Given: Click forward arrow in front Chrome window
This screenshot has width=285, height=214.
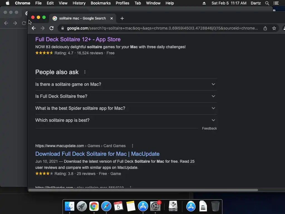Looking at the screenshot, I should [43, 28].
